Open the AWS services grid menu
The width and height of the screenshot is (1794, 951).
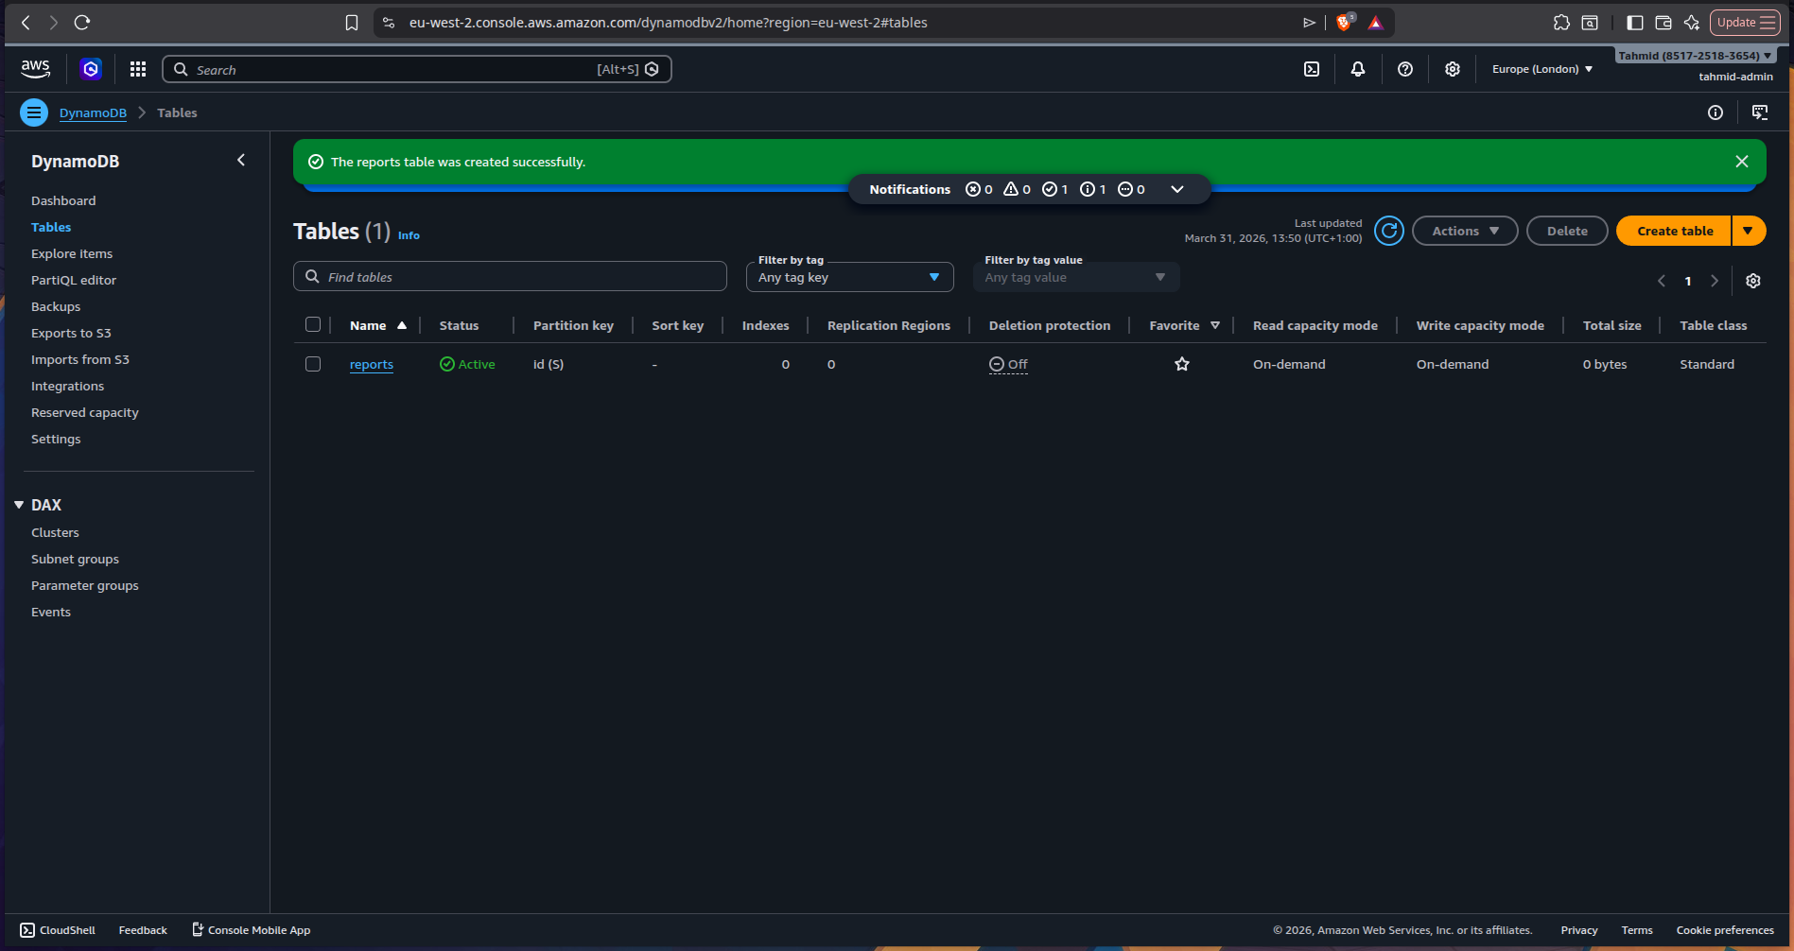point(138,69)
